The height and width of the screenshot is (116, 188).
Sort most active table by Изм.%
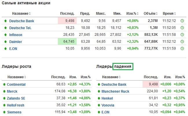click(132, 14)
